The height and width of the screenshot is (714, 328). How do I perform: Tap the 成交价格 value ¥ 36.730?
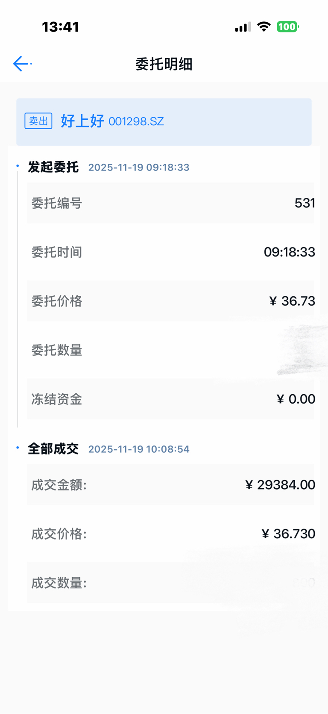point(288,534)
